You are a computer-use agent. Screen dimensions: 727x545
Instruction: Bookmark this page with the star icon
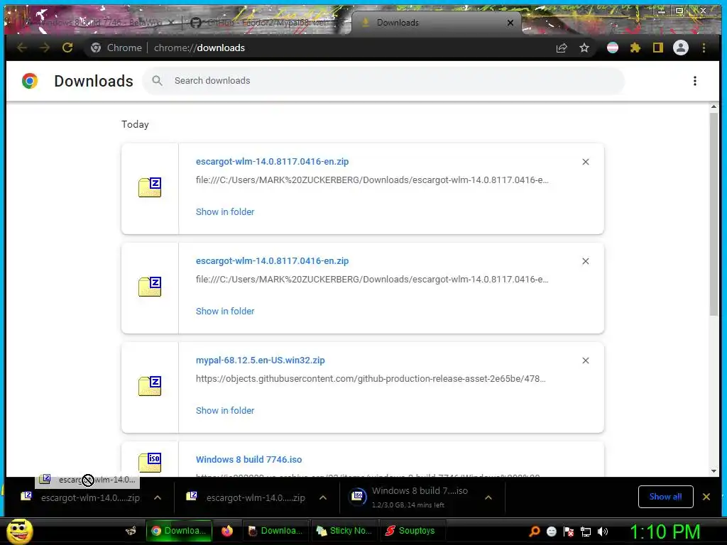point(584,48)
